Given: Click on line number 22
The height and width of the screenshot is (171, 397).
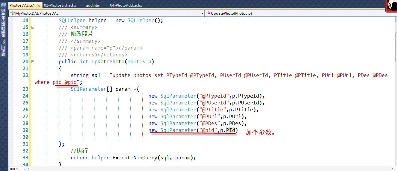Looking at the screenshot, I should 25,75.
